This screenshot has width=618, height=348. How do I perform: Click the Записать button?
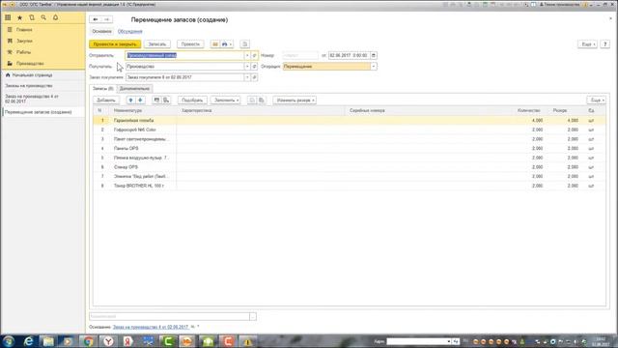[x=157, y=44]
